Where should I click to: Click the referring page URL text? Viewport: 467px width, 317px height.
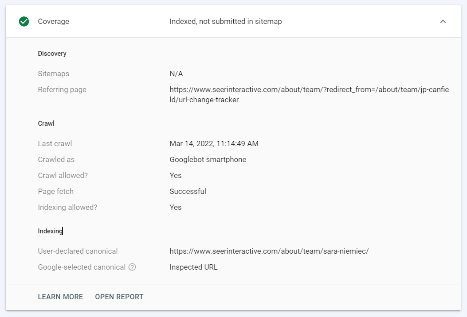pos(309,94)
